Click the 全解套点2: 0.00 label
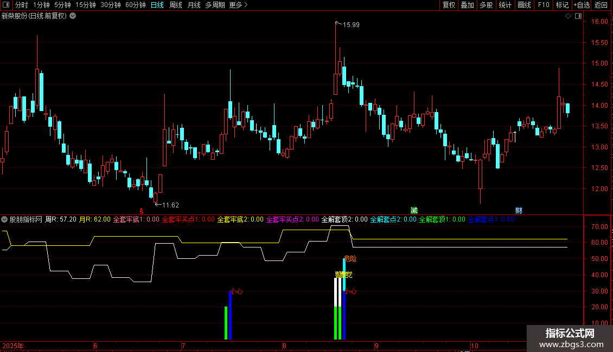613x352 pixels. coord(393,219)
